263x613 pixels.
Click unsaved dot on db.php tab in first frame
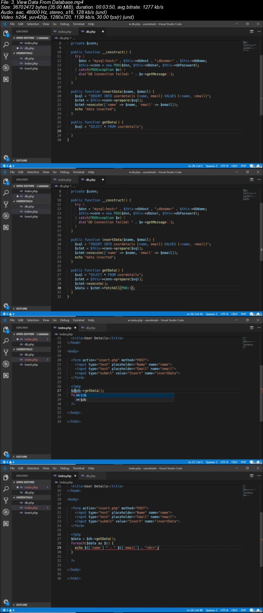pos(103,31)
